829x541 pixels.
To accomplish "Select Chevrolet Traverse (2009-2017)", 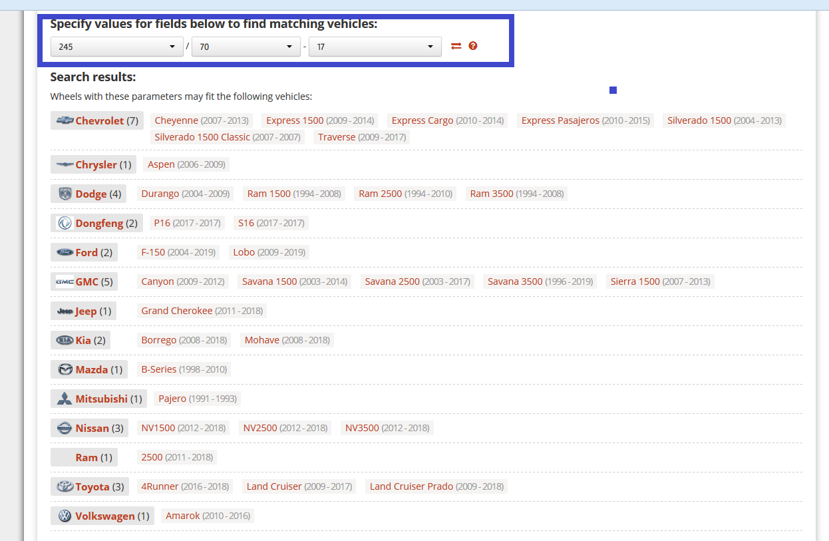I will point(362,137).
